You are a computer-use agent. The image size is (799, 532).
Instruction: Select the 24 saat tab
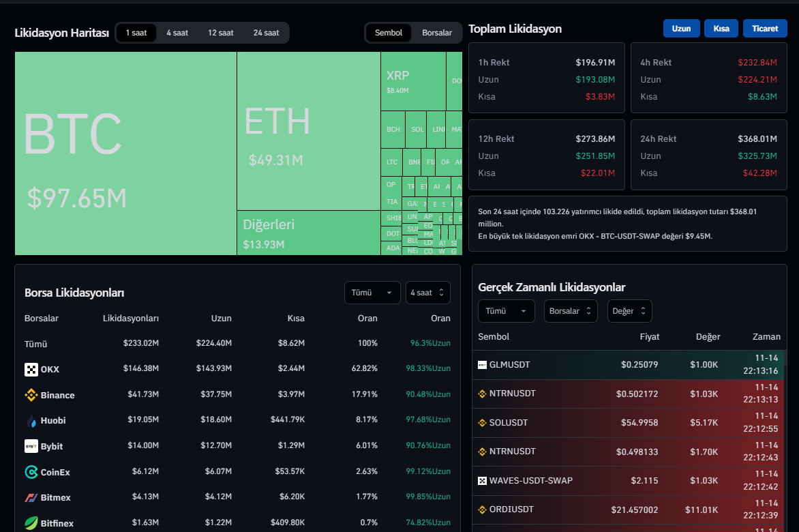(266, 33)
